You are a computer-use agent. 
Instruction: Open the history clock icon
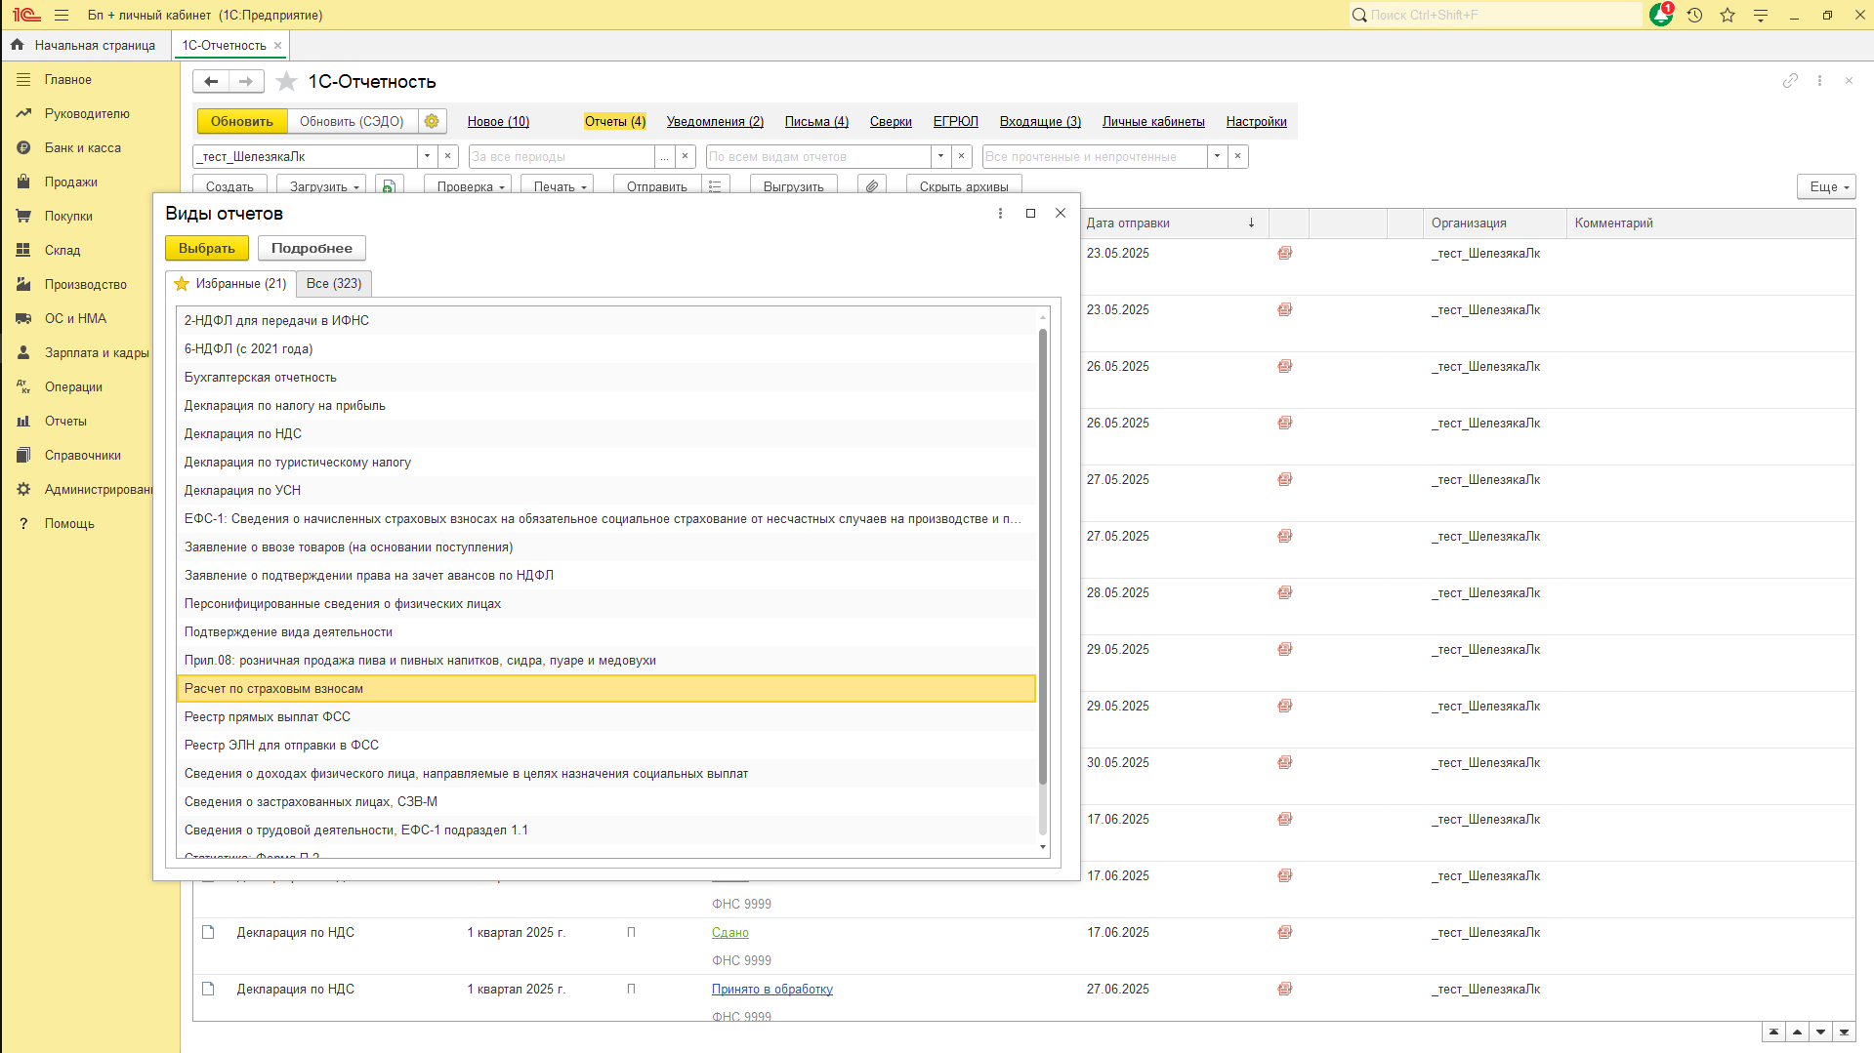[x=1694, y=15]
